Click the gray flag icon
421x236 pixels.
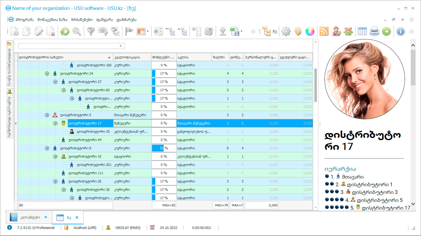129,31
